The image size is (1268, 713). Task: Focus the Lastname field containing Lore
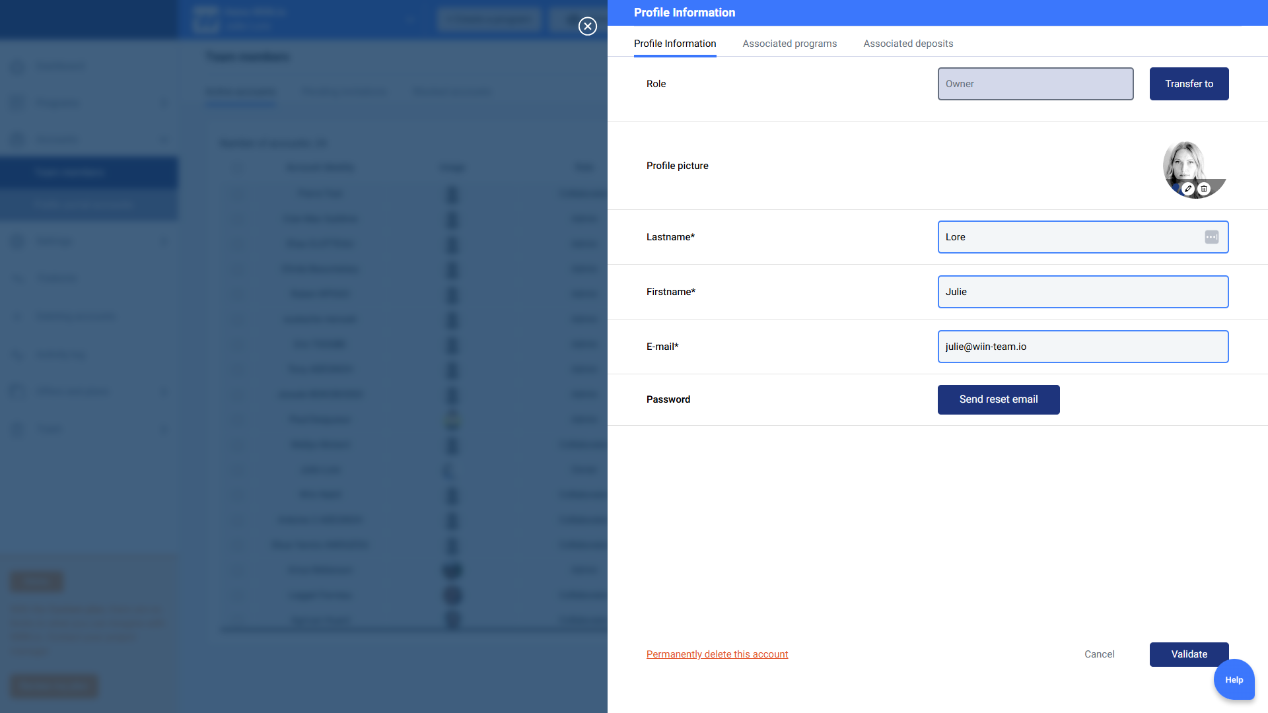click(x=1083, y=237)
